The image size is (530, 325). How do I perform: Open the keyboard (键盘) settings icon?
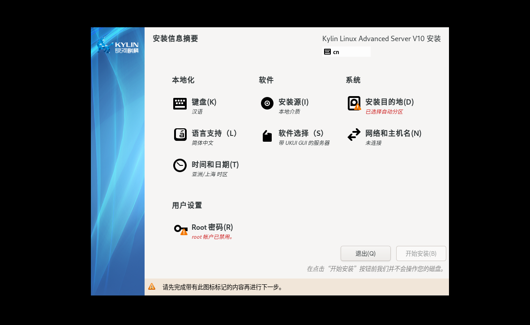coord(180,104)
